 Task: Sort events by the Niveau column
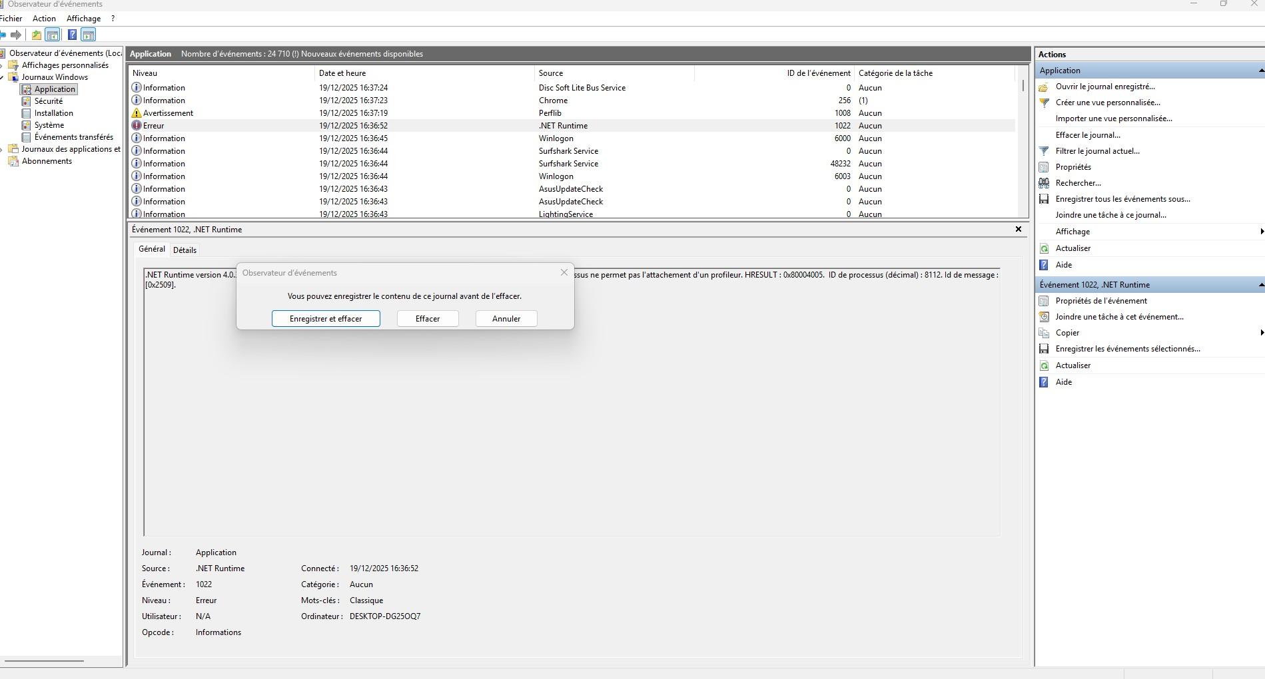coord(222,73)
